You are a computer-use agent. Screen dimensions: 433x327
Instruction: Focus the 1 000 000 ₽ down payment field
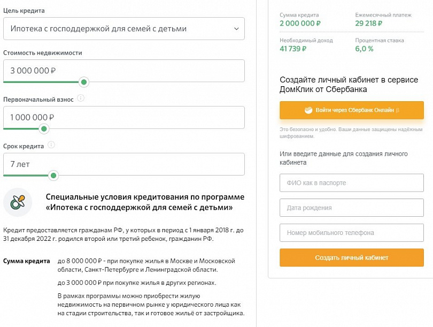(x=123, y=117)
